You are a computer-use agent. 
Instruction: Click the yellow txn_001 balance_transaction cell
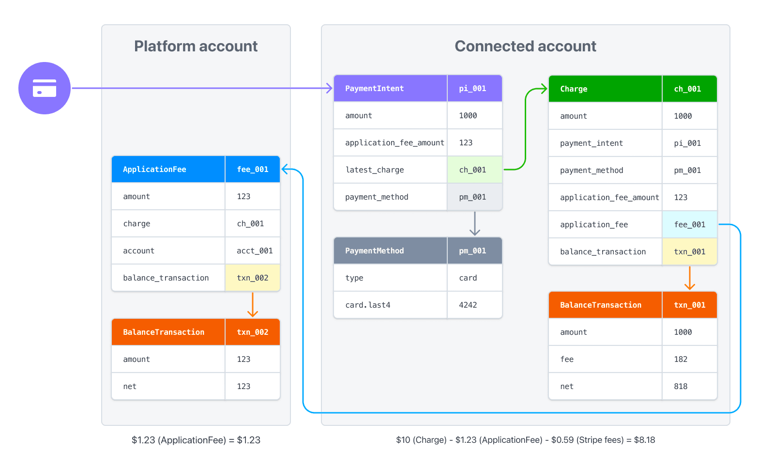[689, 252]
